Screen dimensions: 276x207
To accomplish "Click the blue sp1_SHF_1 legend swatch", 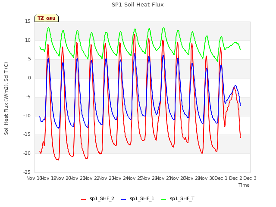I will (x=124, y=199).
